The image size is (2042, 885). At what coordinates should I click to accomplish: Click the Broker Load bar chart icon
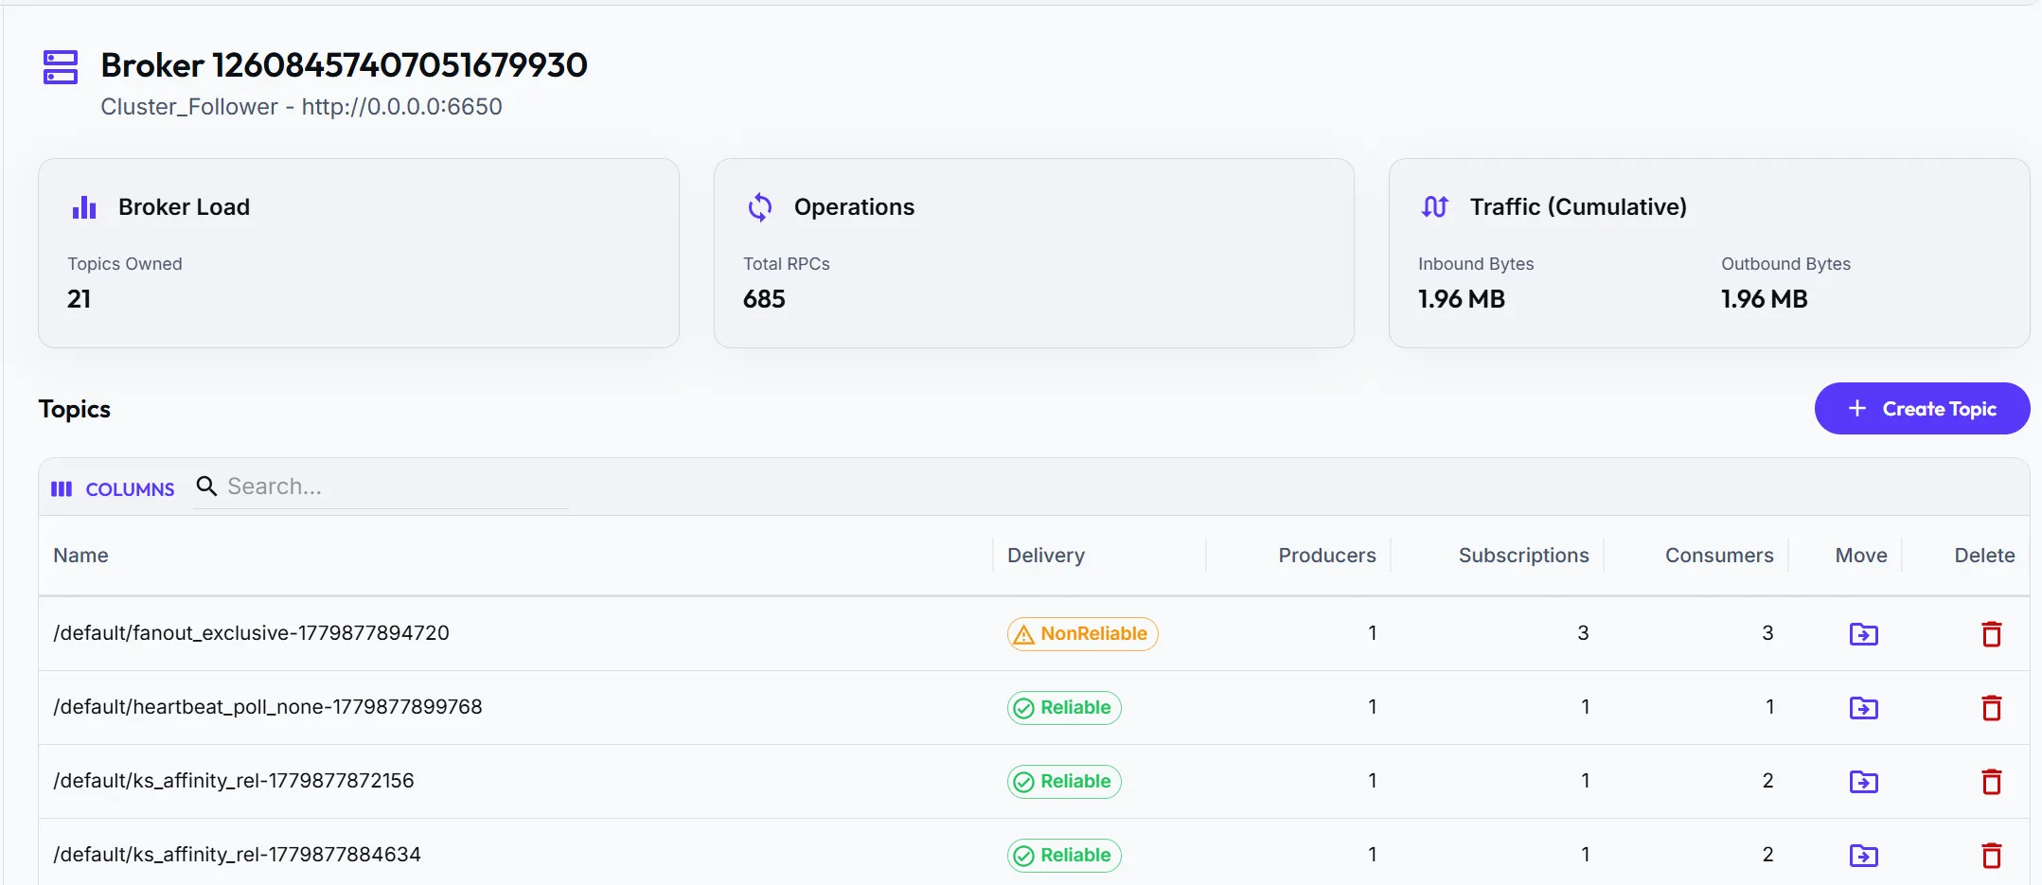[x=84, y=207]
